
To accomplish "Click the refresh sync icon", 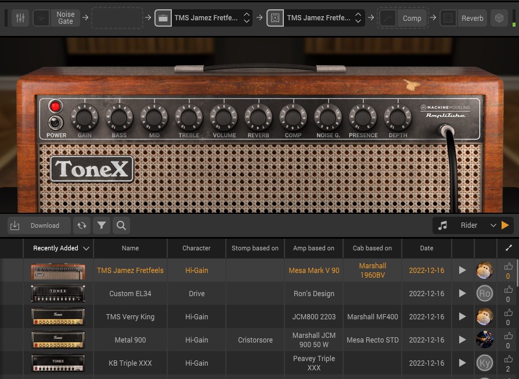I will (82, 225).
